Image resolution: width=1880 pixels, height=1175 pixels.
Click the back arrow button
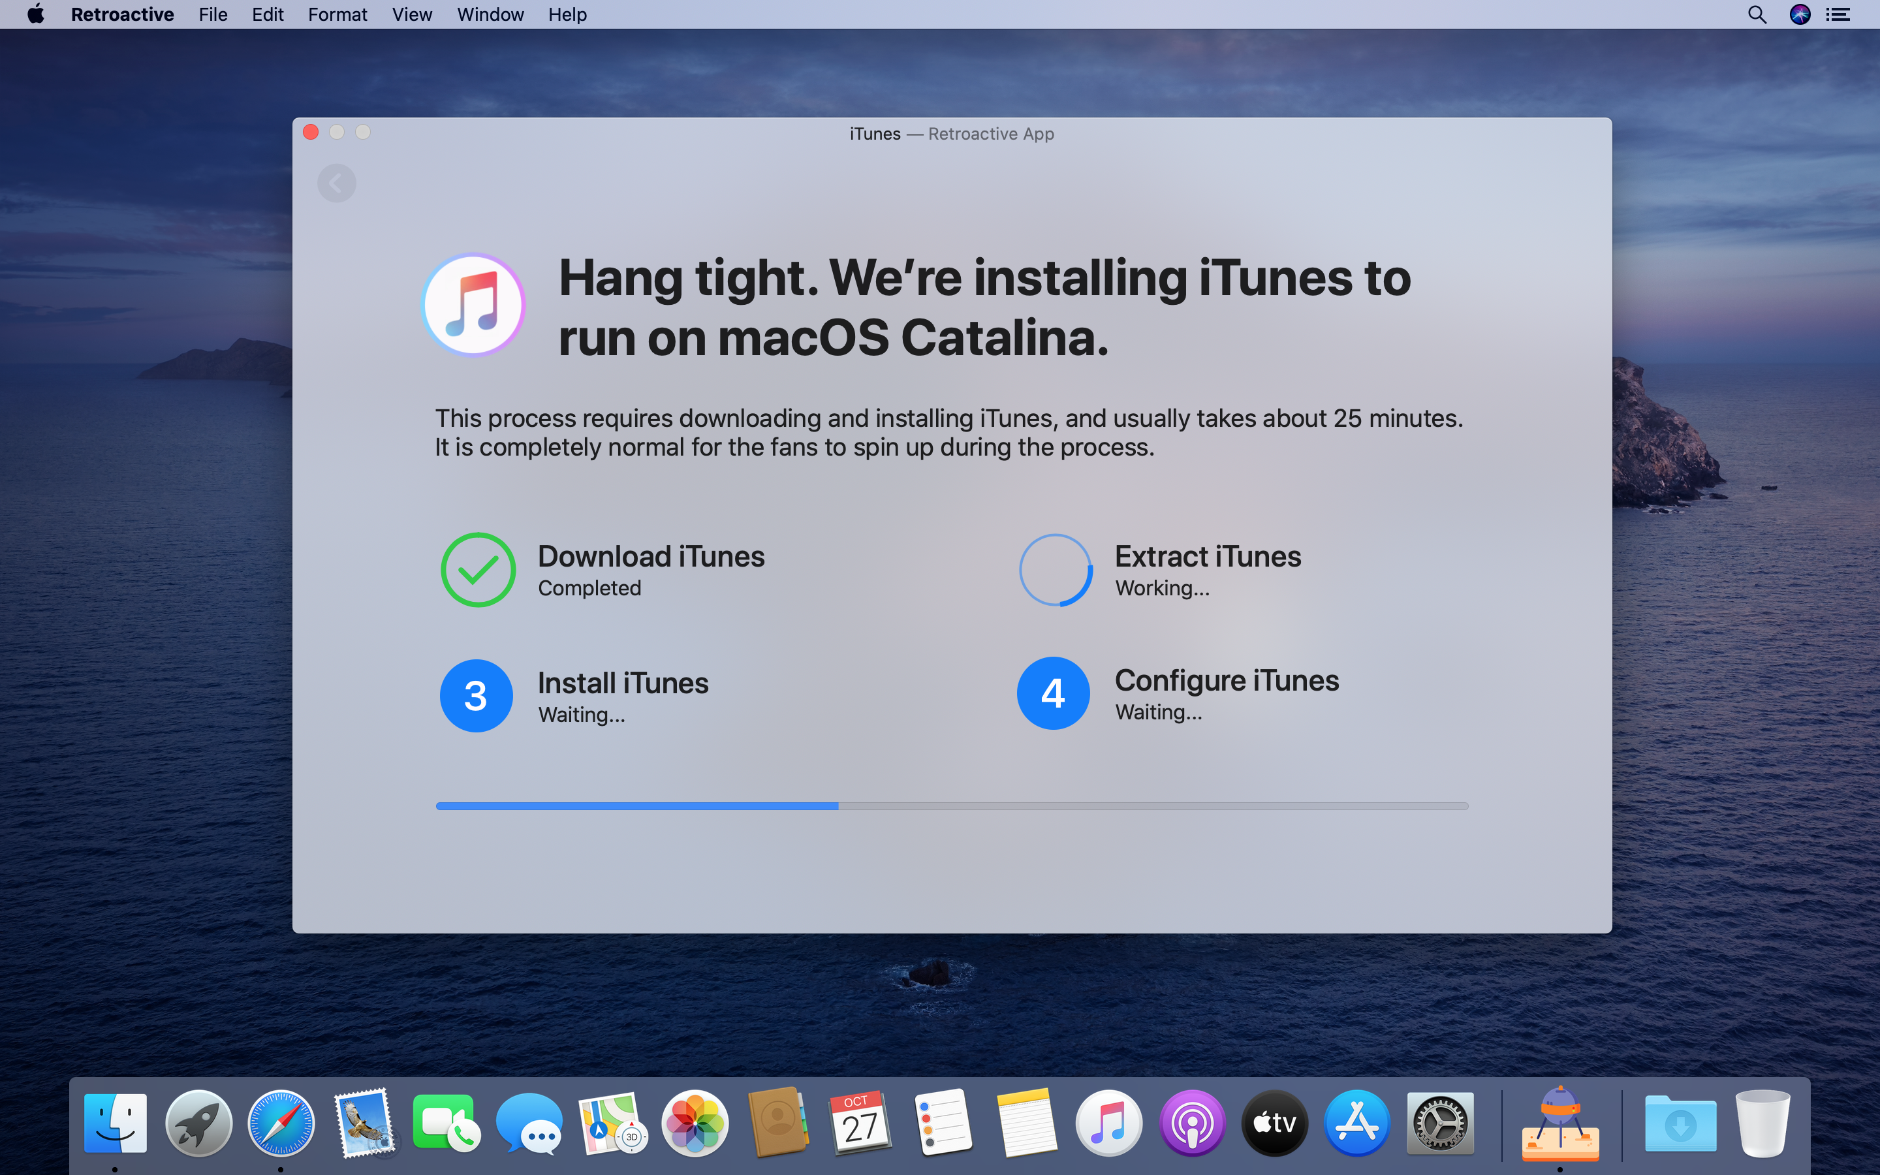click(336, 183)
